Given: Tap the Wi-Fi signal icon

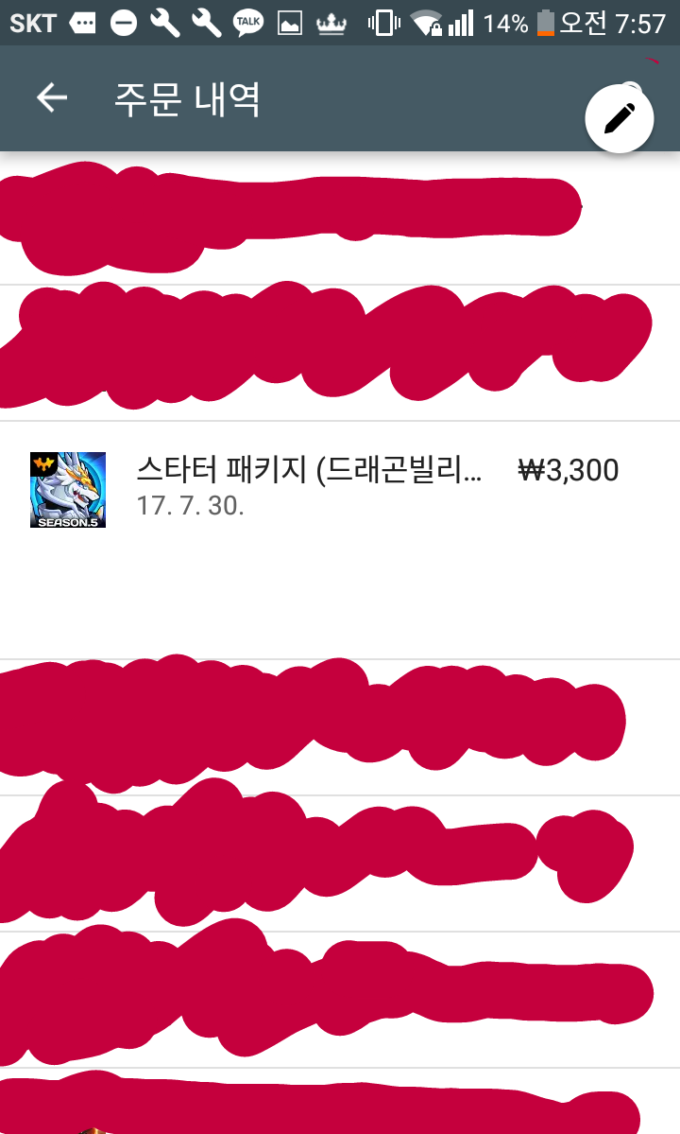Looking at the screenshot, I should click(x=426, y=23).
